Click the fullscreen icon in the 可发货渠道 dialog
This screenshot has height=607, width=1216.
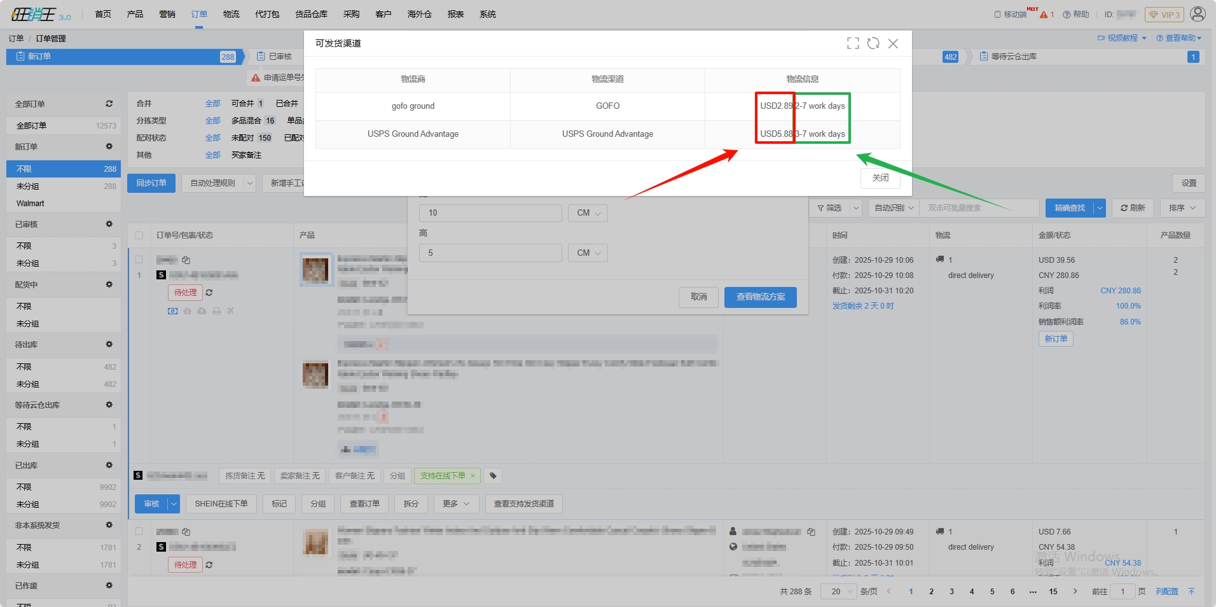point(853,43)
